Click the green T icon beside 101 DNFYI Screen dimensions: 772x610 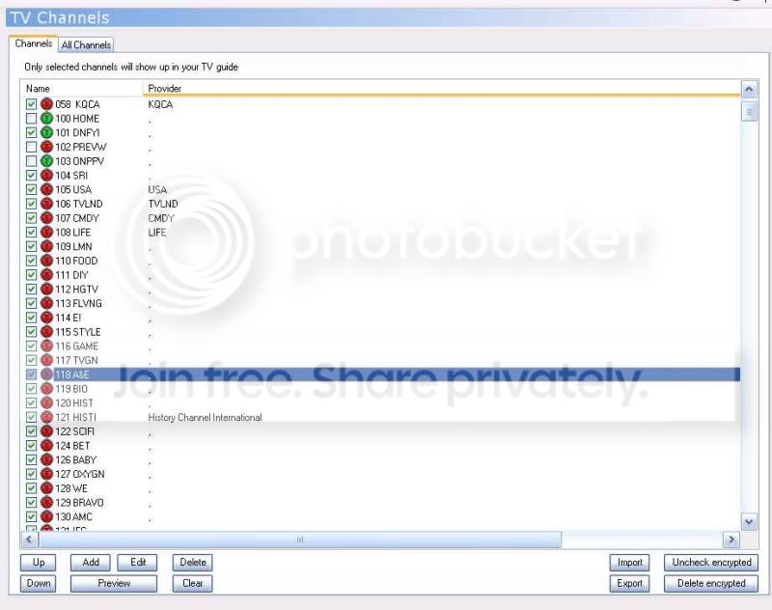[x=46, y=133]
